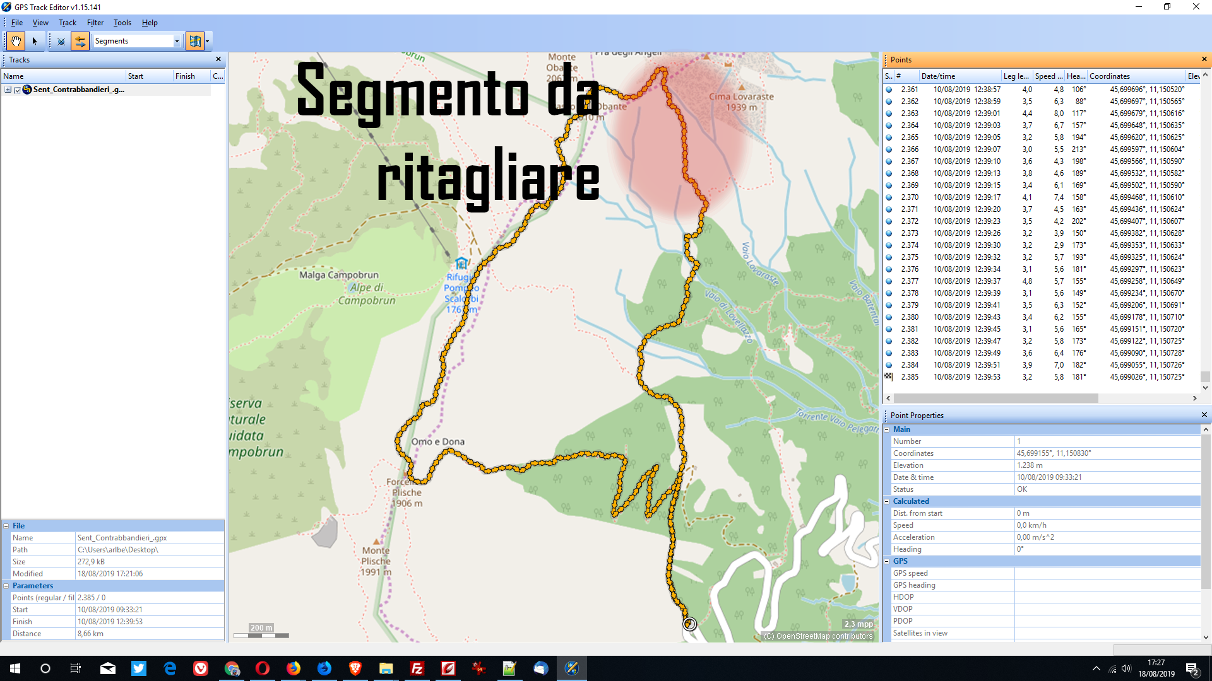Collapse the Main point properties group
1212x681 pixels.
click(x=887, y=429)
